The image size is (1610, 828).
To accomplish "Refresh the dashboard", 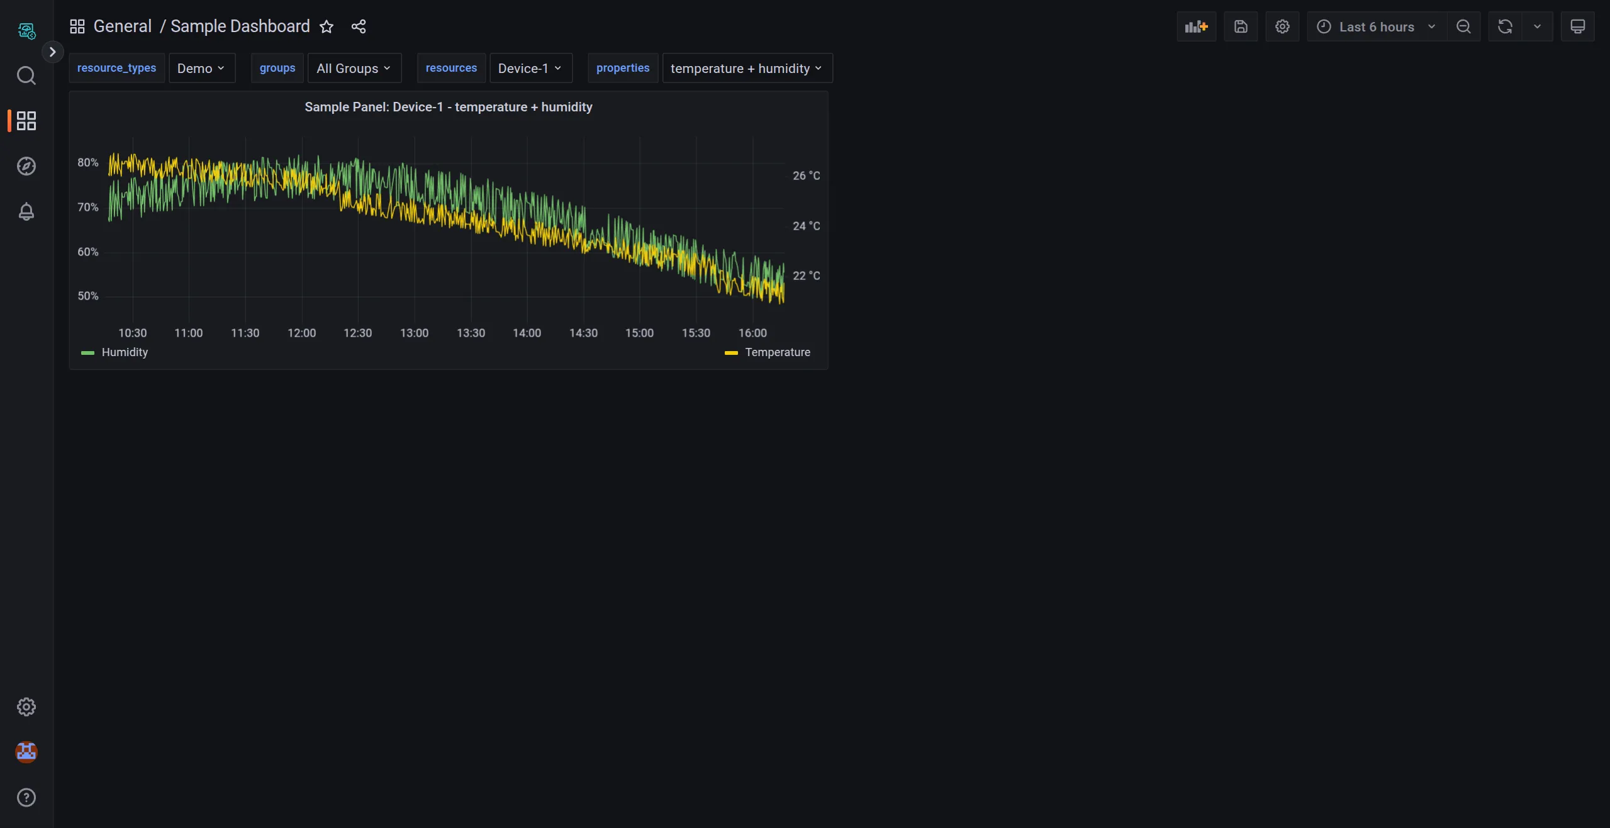I will point(1505,26).
